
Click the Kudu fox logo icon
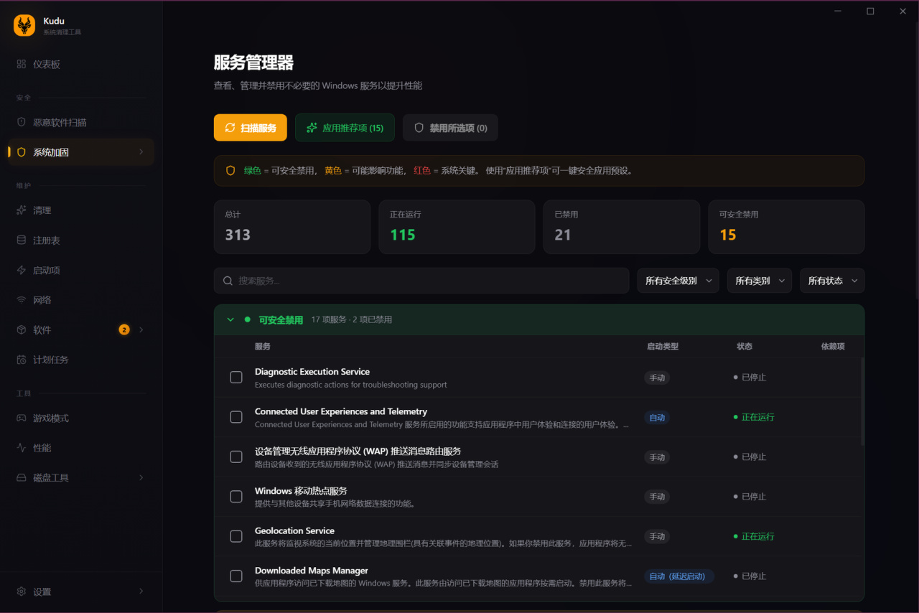[24, 26]
